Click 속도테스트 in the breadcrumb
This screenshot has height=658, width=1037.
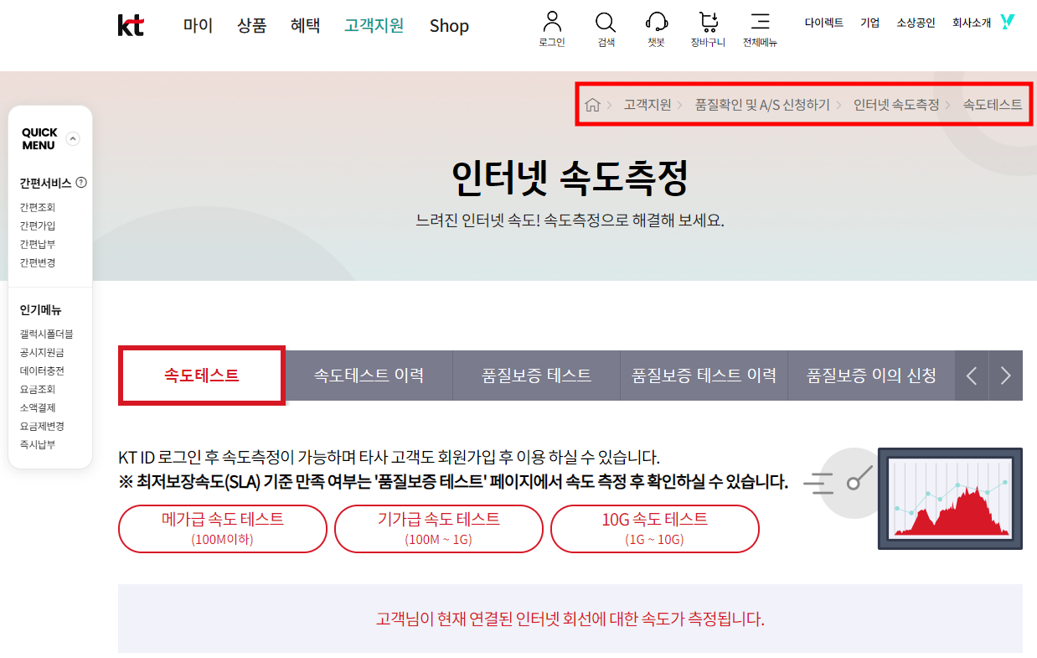[993, 105]
